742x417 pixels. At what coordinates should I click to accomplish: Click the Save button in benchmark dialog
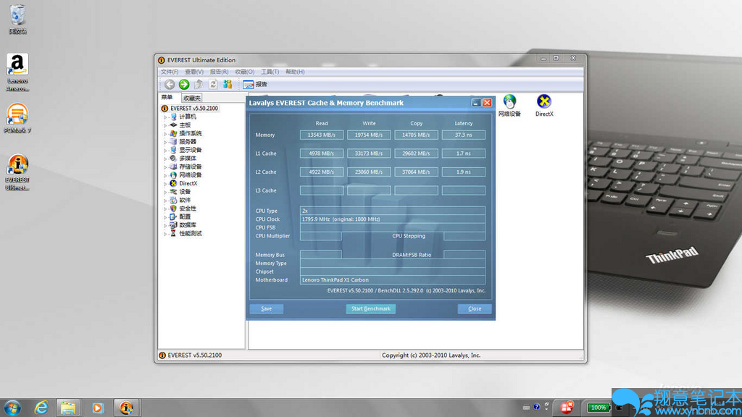(x=267, y=308)
